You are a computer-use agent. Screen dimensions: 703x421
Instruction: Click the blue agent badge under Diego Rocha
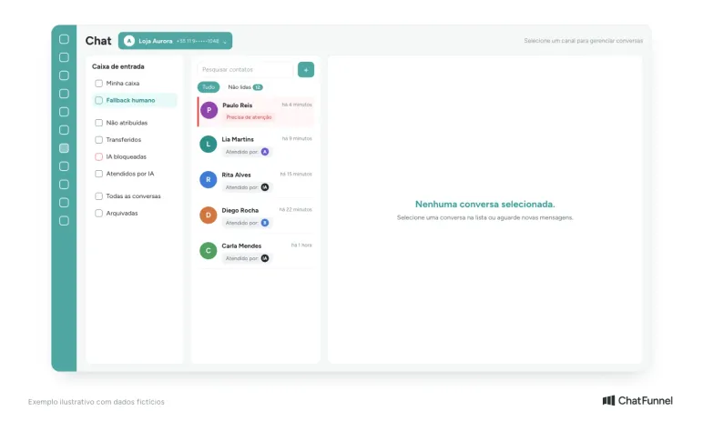[265, 223]
